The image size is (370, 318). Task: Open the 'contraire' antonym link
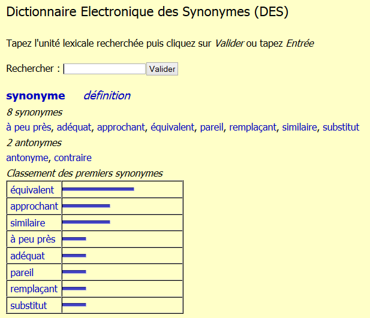(x=73, y=158)
